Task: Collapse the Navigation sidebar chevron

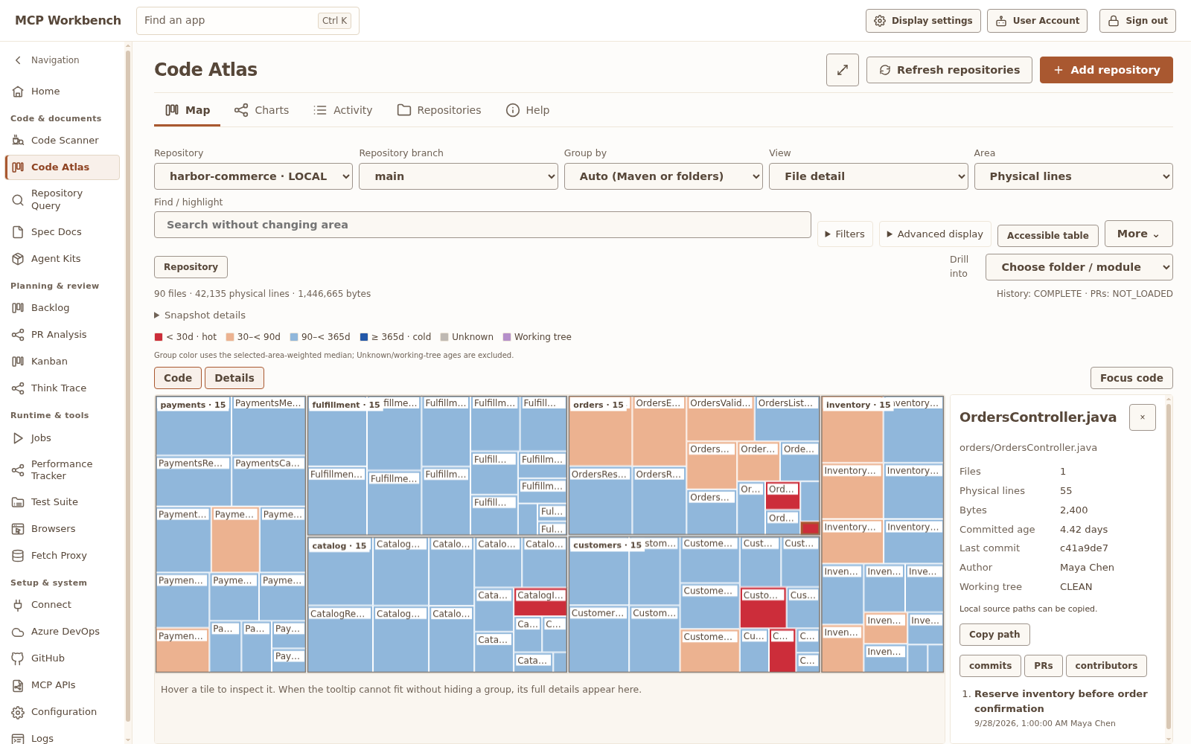Action: [x=18, y=60]
